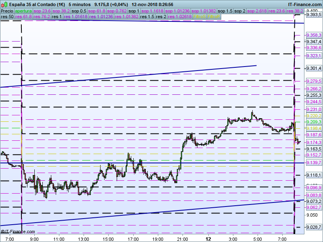This screenshot has width=323, height=242.
Task: Select the yellow FiltroR legend label
Action: [214, 17]
